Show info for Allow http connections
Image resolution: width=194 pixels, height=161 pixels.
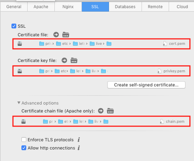(79, 148)
